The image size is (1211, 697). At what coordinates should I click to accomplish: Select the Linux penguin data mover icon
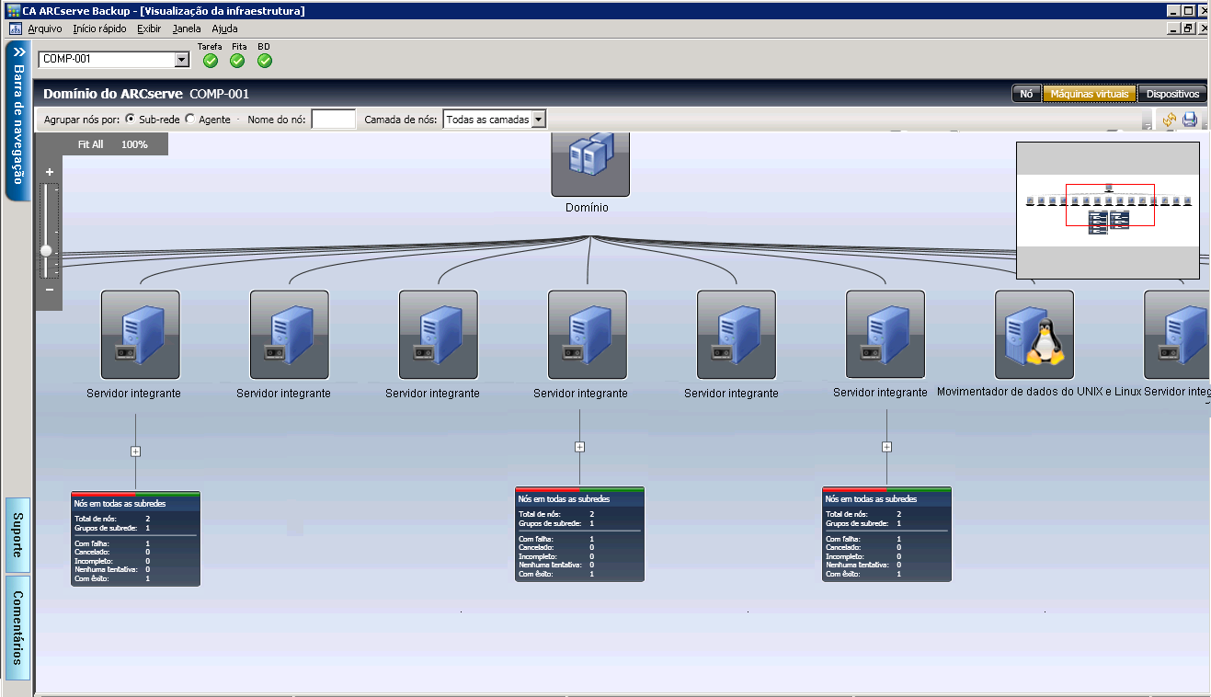1034,335
